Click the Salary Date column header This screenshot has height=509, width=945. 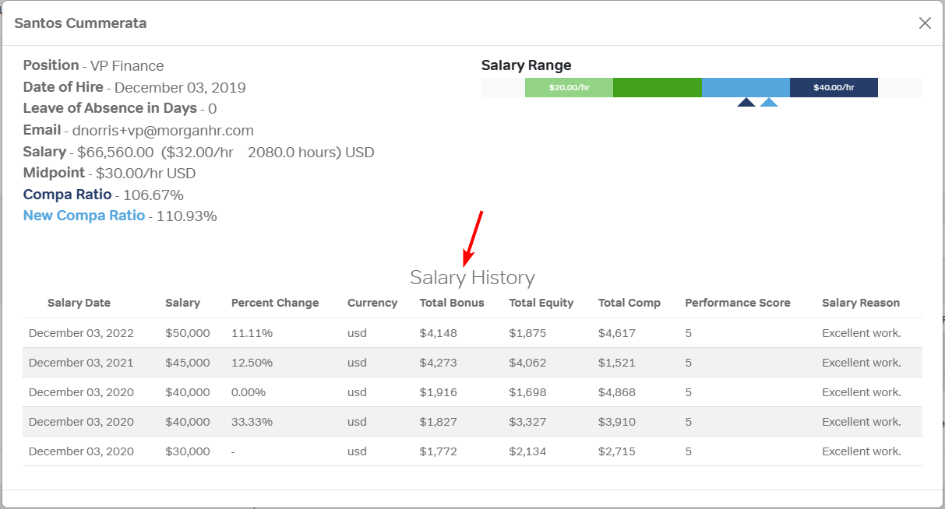coord(79,303)
